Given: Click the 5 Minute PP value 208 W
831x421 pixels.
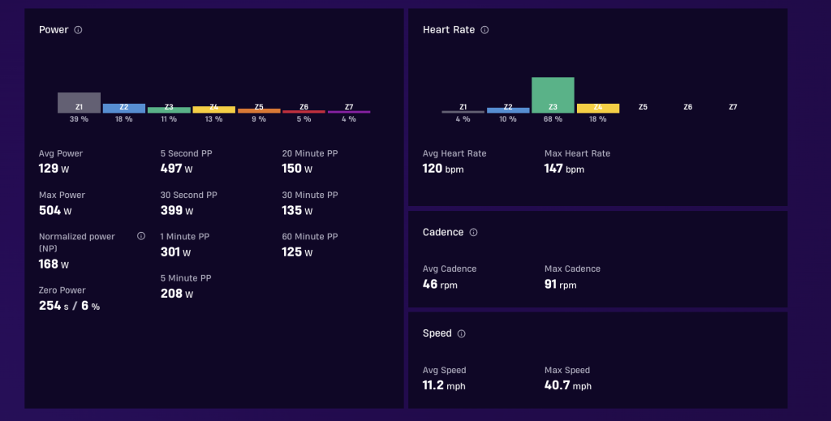Looking at the screenshot, I should 177,294.
